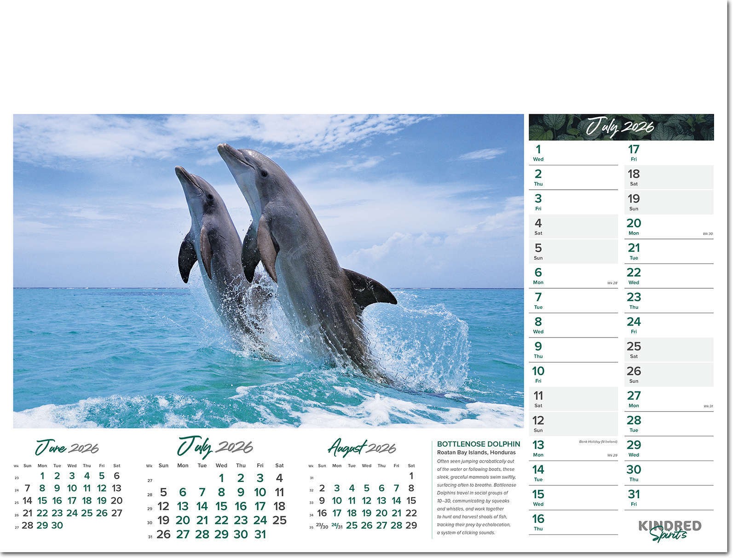Select the June 2026 mini calendar title
This screenshot has height=558, width=733.
tap(67, 447)
